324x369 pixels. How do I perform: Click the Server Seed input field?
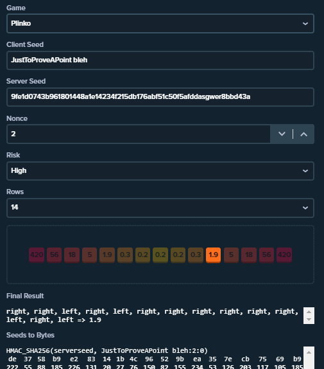(x=160, y=97)
